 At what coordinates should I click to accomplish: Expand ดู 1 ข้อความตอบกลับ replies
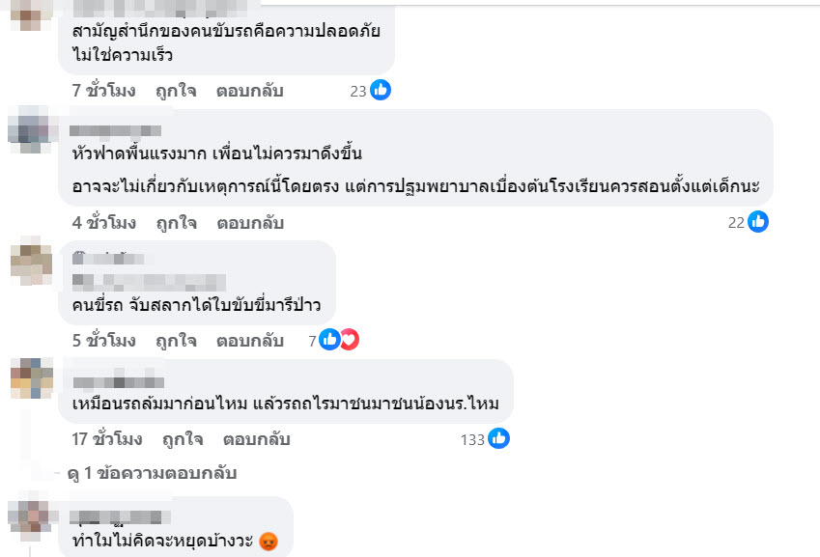(152, 474)
